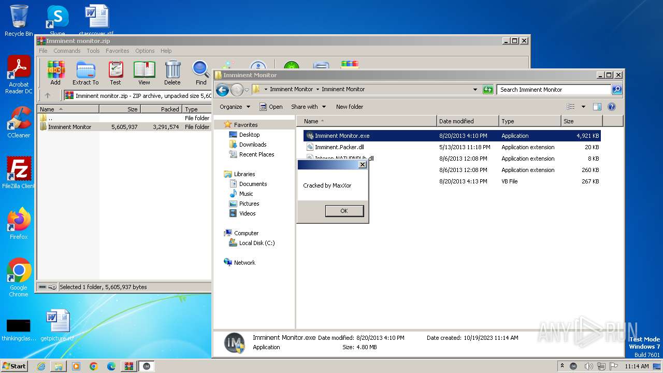This screenshot has width=663, height=373.
Task: Click the Extract To icon in WinRAR
Action: pyautogui.click(x=85, y=73)
